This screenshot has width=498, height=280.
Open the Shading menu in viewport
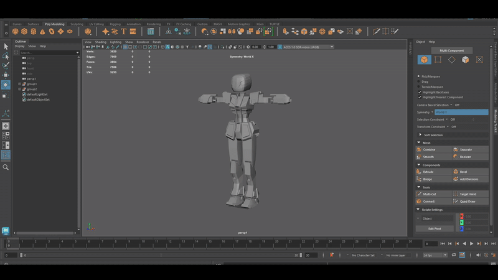click(x=100, y=42)
